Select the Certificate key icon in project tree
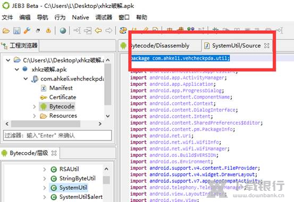 tap(43, 97)
